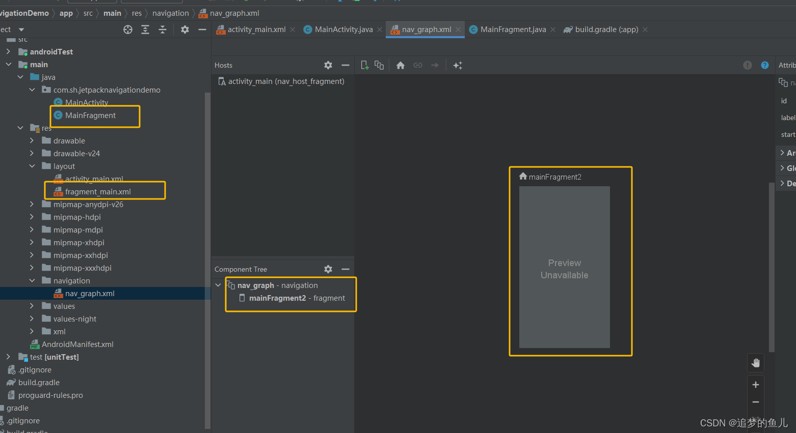This screenshot has width=796, height=433.
Task: Expand the xml folder
Action: point(32,331)
